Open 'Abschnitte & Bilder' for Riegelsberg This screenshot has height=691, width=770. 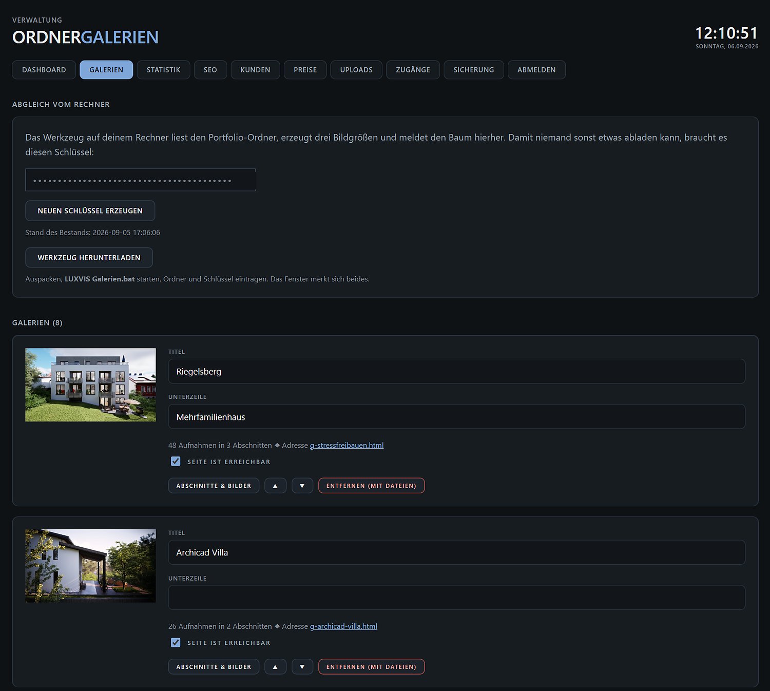tap(214, 486)
